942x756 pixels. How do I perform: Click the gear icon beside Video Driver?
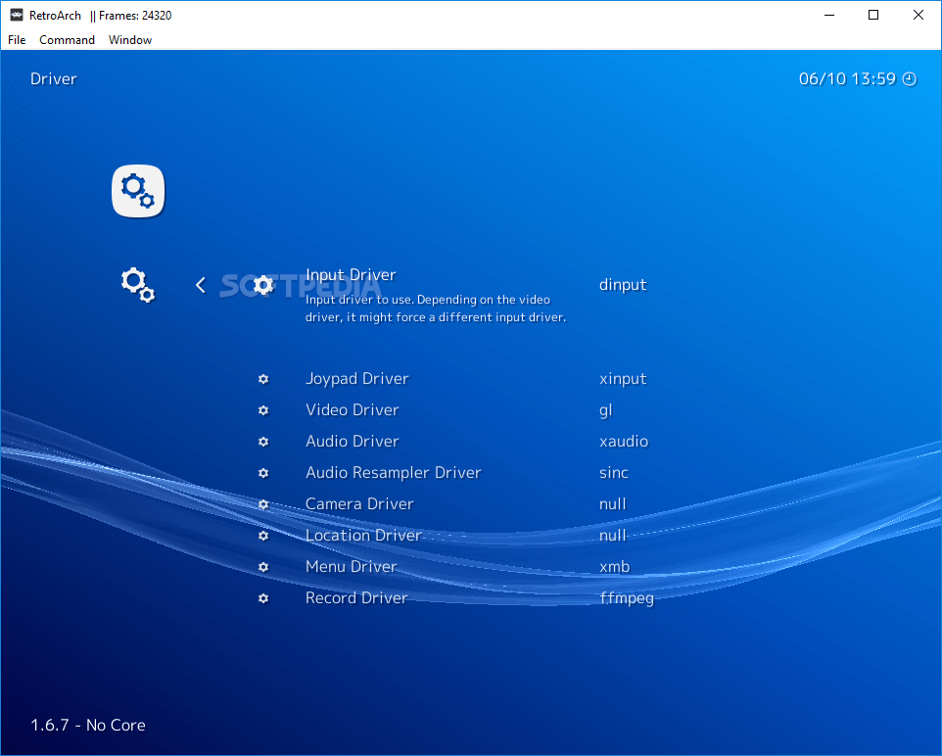(263, 410)
